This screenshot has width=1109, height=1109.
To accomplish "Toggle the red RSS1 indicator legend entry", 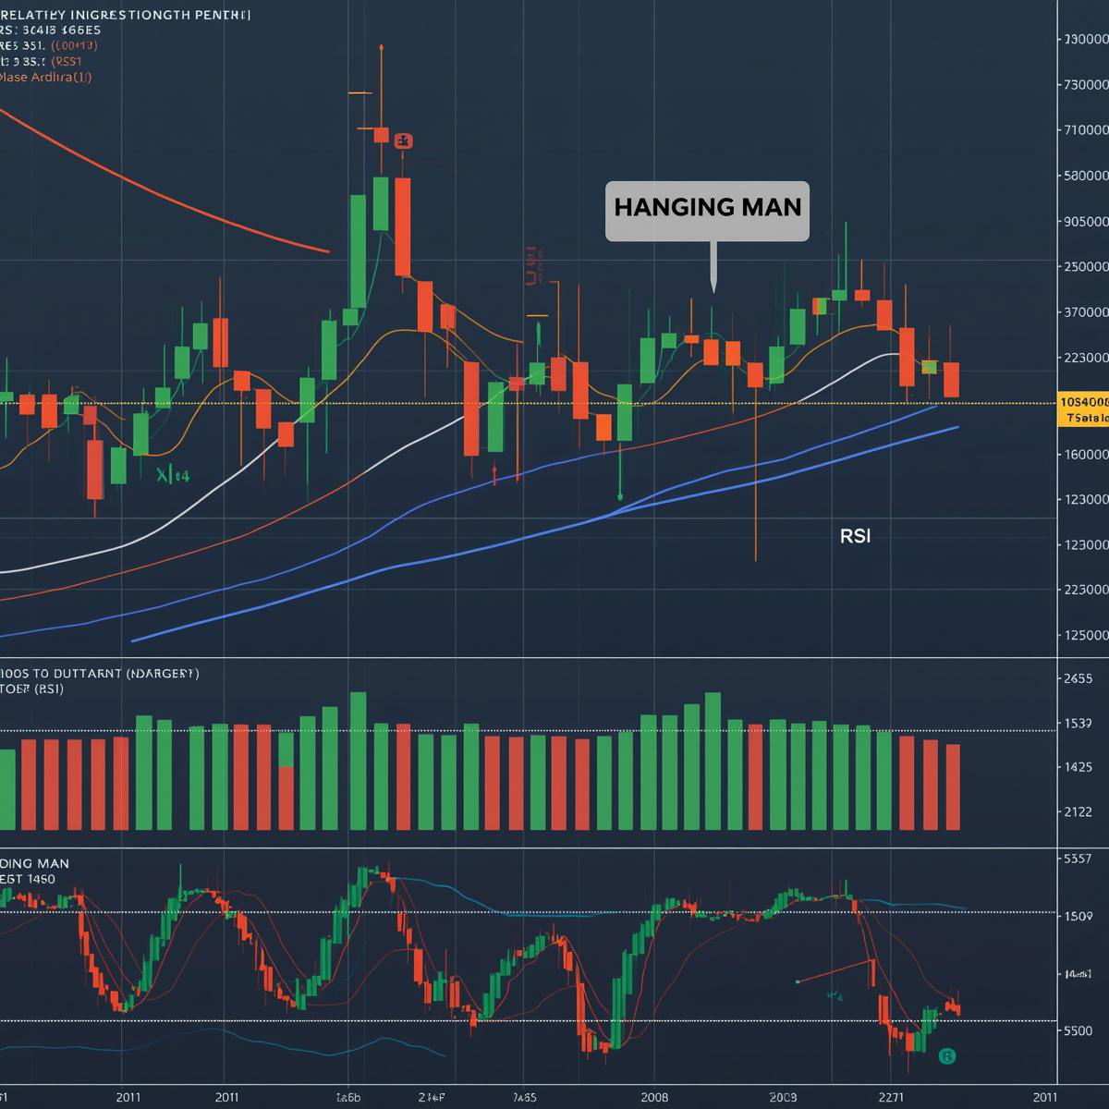I will [x=66, y=61].
